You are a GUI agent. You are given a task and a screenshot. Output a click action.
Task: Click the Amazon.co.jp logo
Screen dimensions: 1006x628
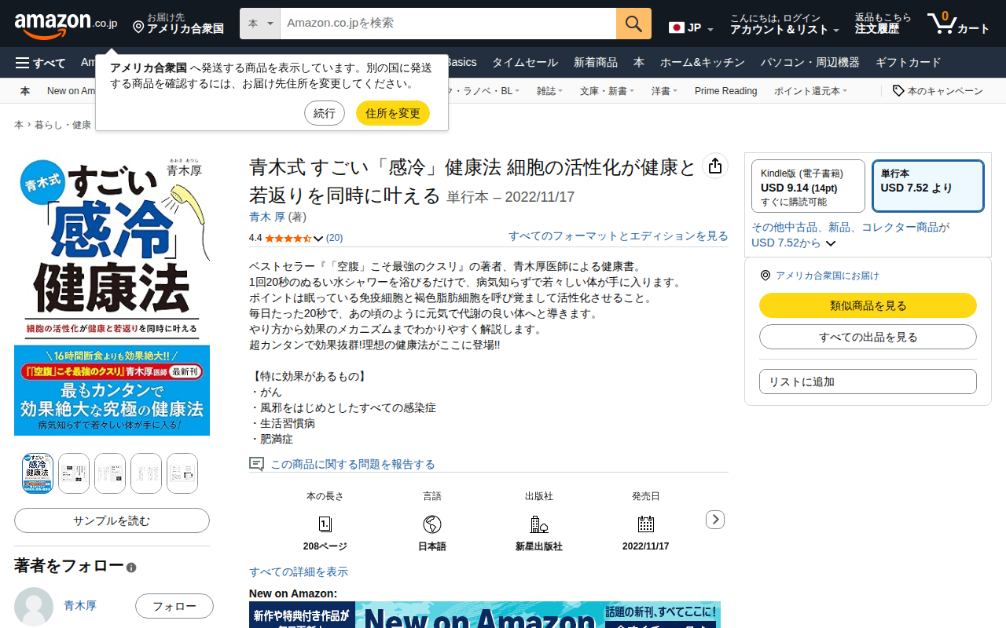[66, 24]
